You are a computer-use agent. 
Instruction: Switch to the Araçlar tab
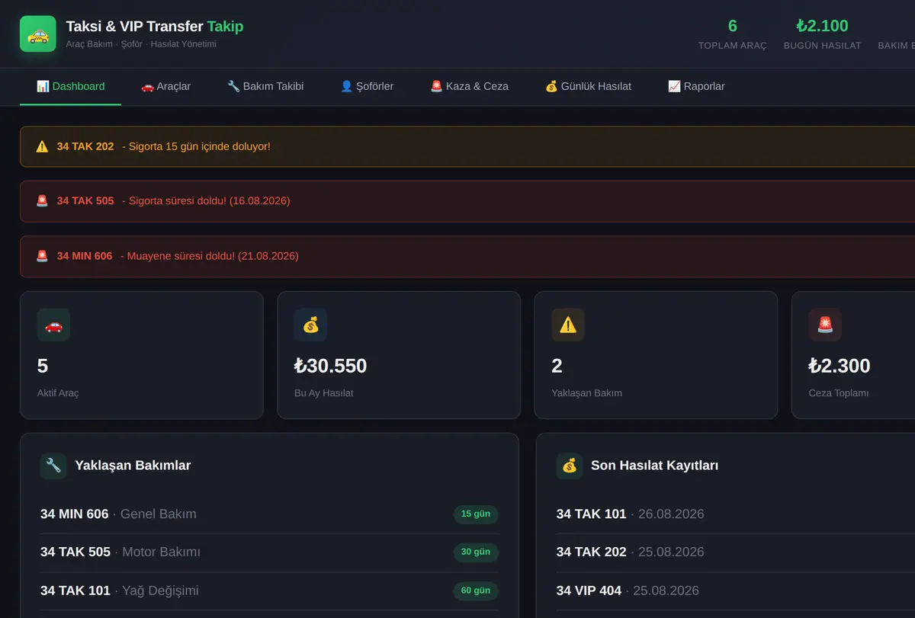tap(165, 86)
